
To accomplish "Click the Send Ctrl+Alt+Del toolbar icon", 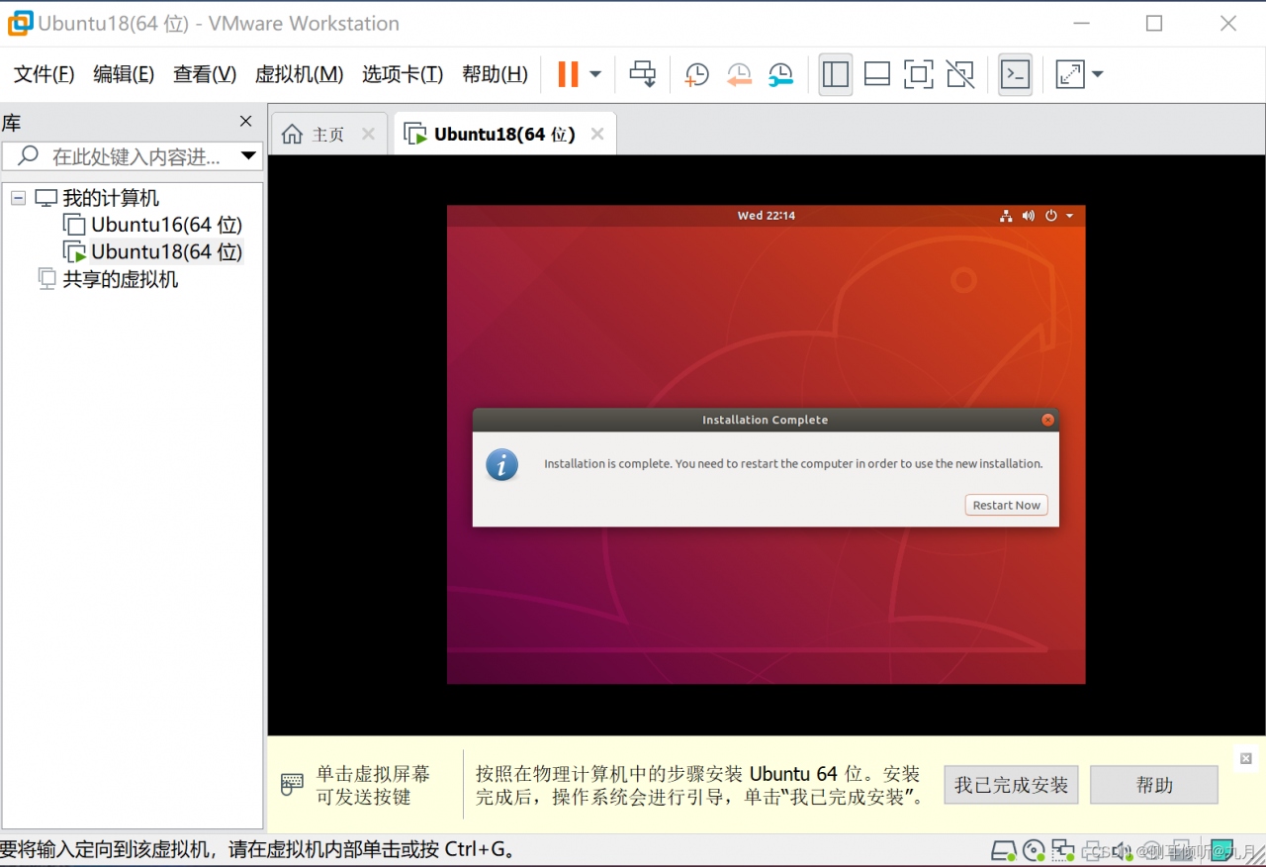I will pos(643,74).
